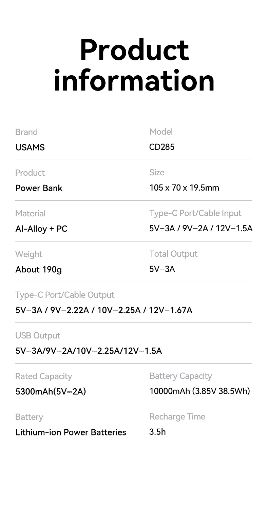Select the Type-C Port/Cable Output label
The height and width of the screenshot is (507, 268).
[x=65, y=295]
